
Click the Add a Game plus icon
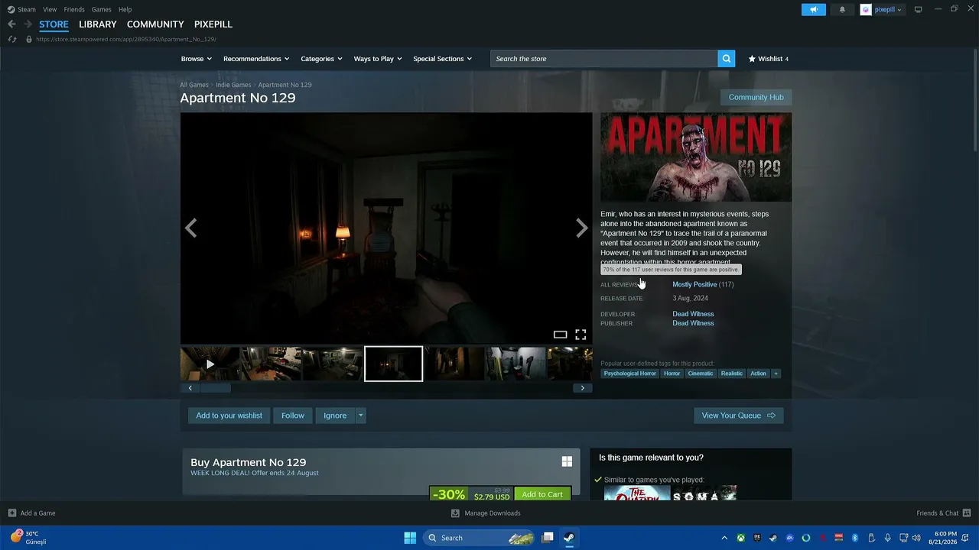point(11,513)
